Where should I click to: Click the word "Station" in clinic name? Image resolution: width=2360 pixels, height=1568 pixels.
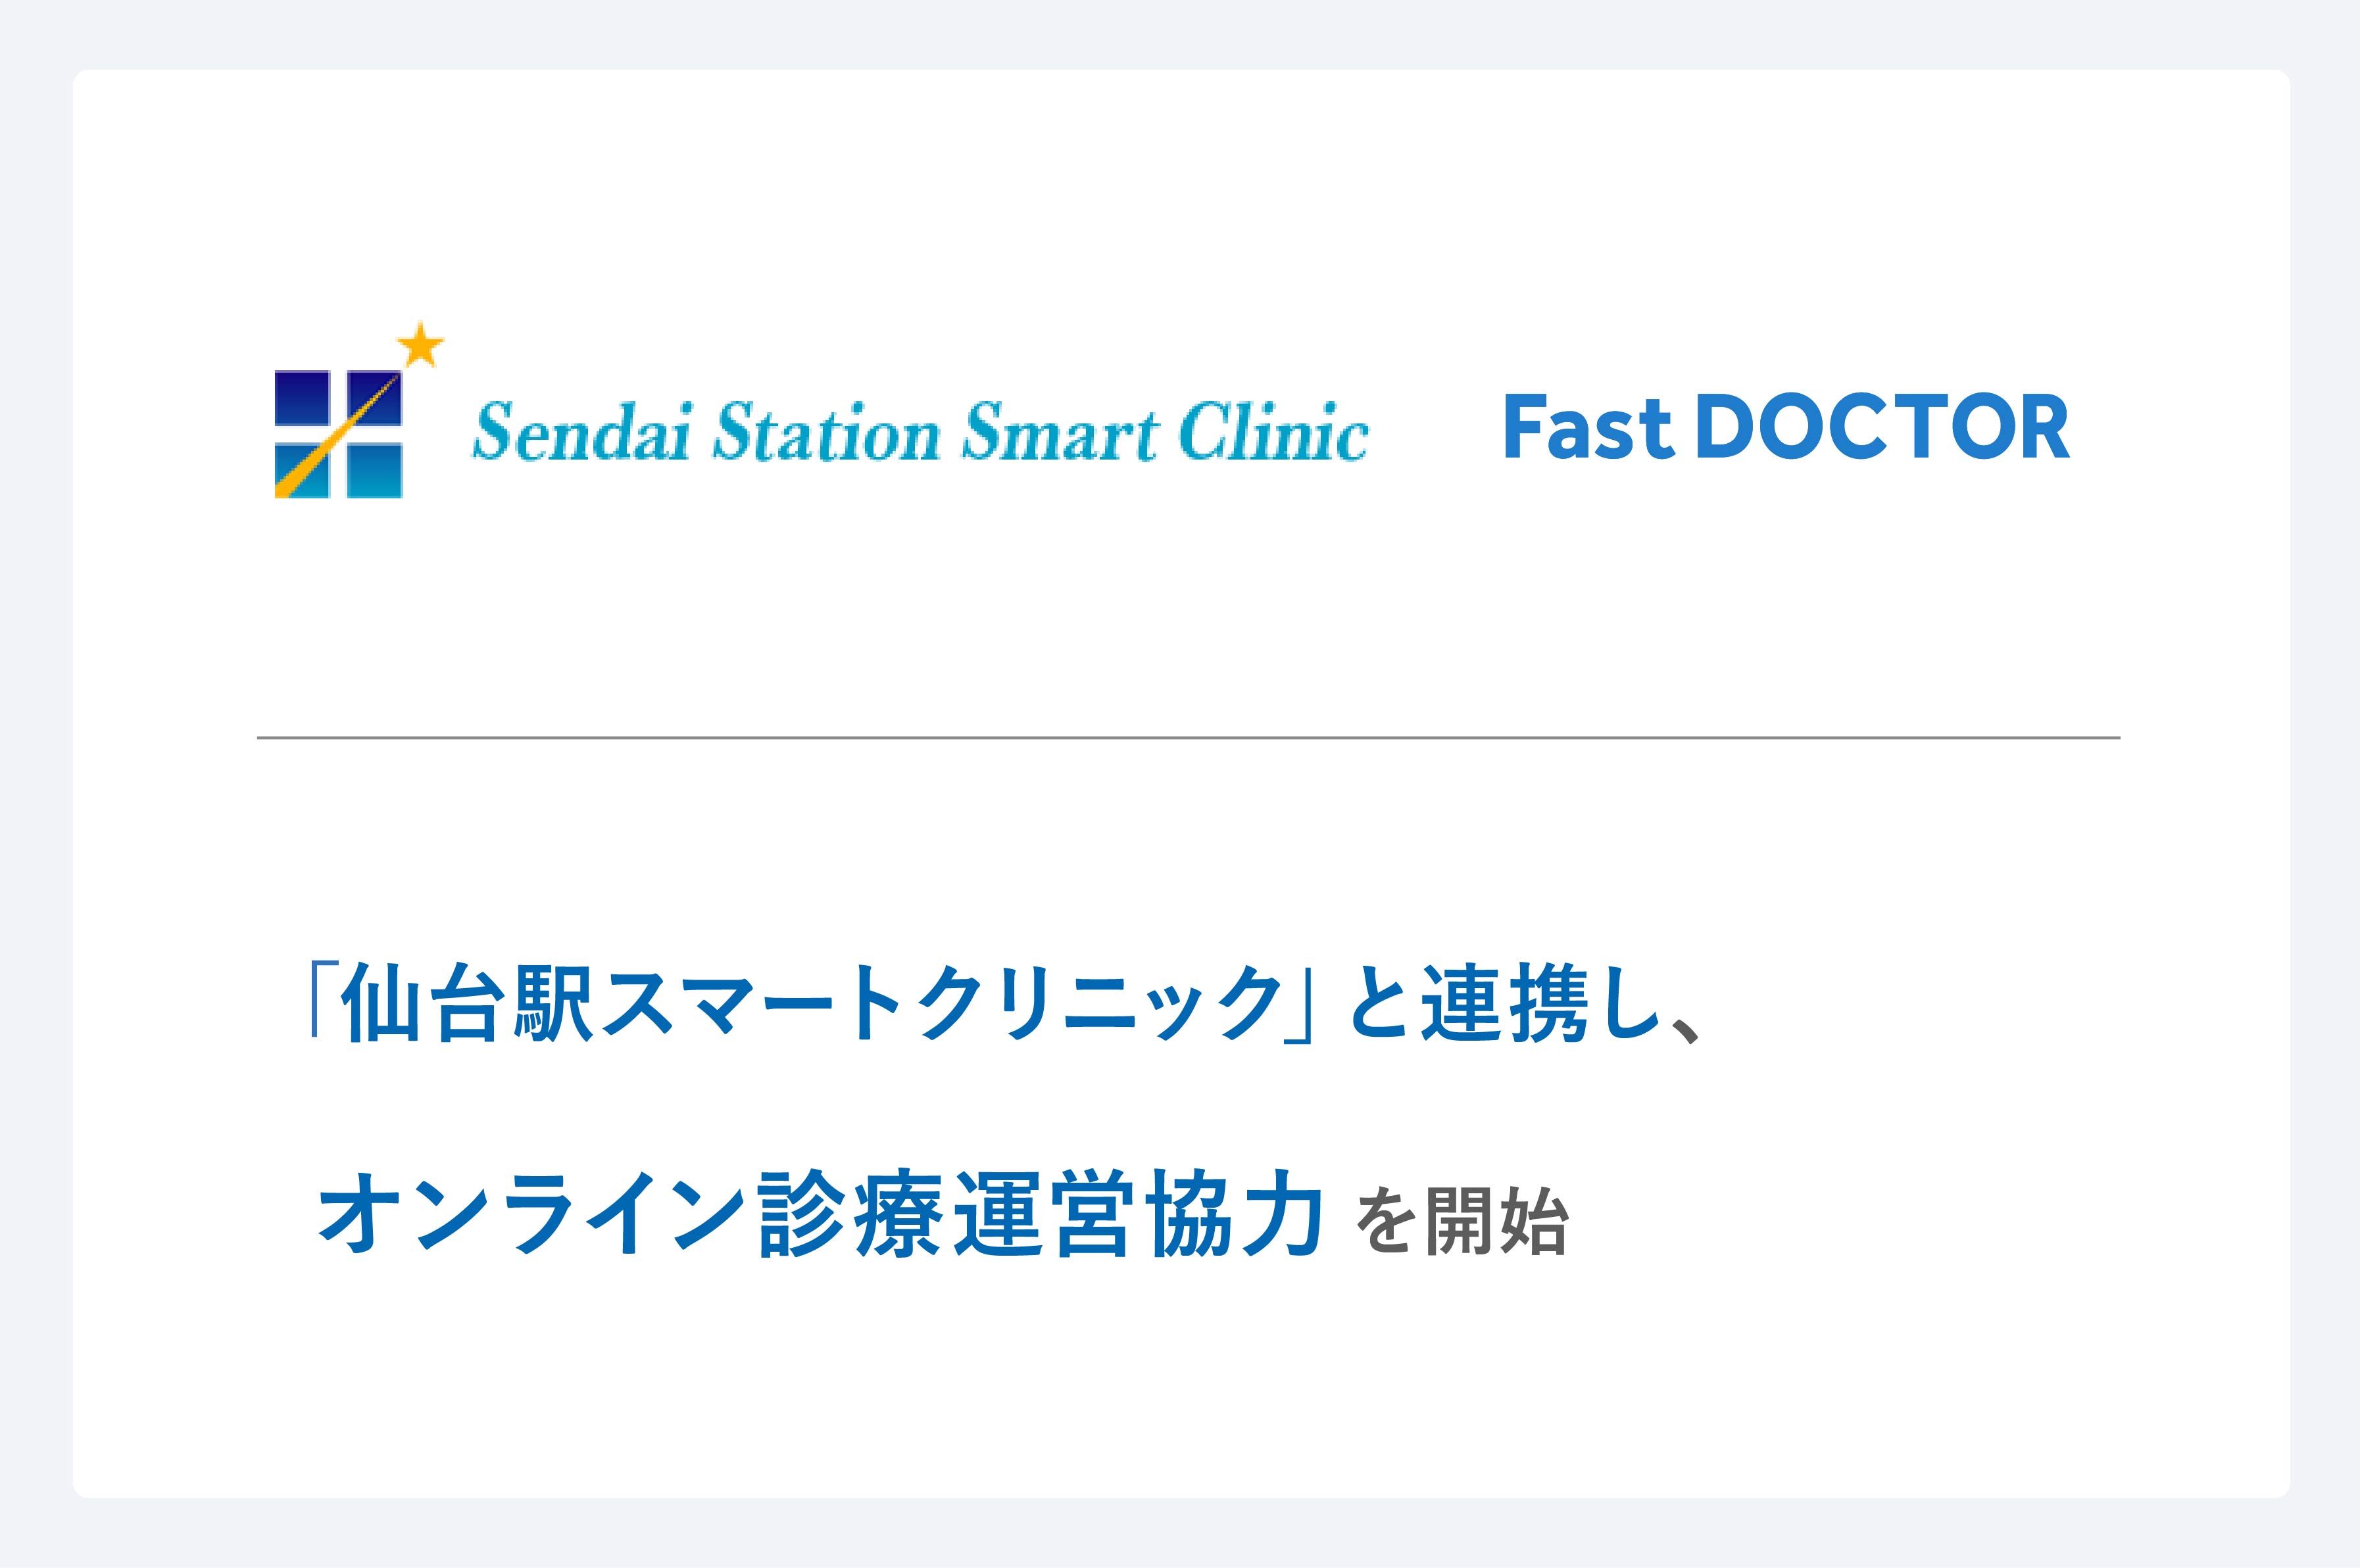pos(826,432)
